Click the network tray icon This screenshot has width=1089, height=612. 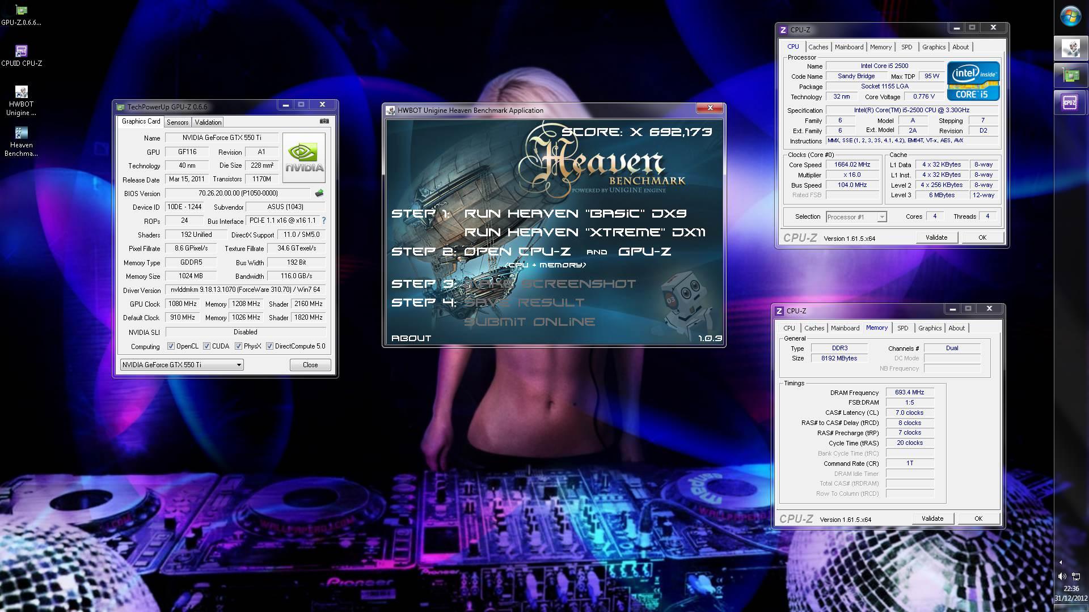pos(1077,576)
